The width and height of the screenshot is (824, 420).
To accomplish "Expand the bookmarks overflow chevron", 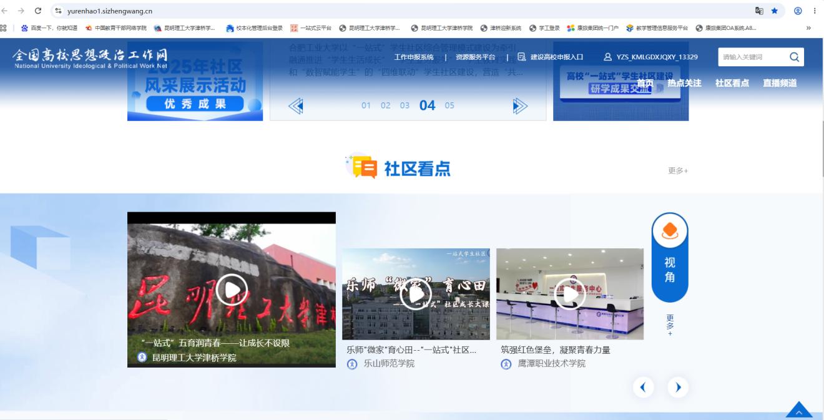I will (x=809, y=28).
